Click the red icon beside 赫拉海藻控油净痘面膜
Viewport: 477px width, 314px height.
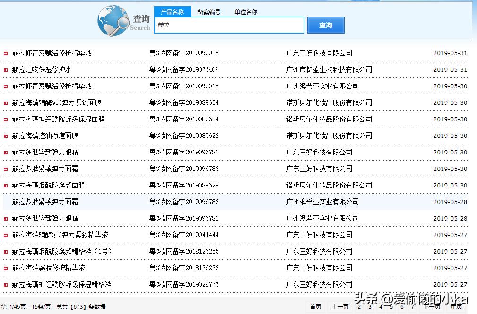7,136
